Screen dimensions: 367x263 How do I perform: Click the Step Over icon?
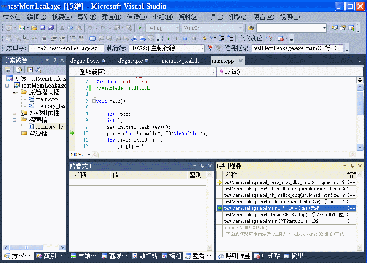click(x=222, y=38)
